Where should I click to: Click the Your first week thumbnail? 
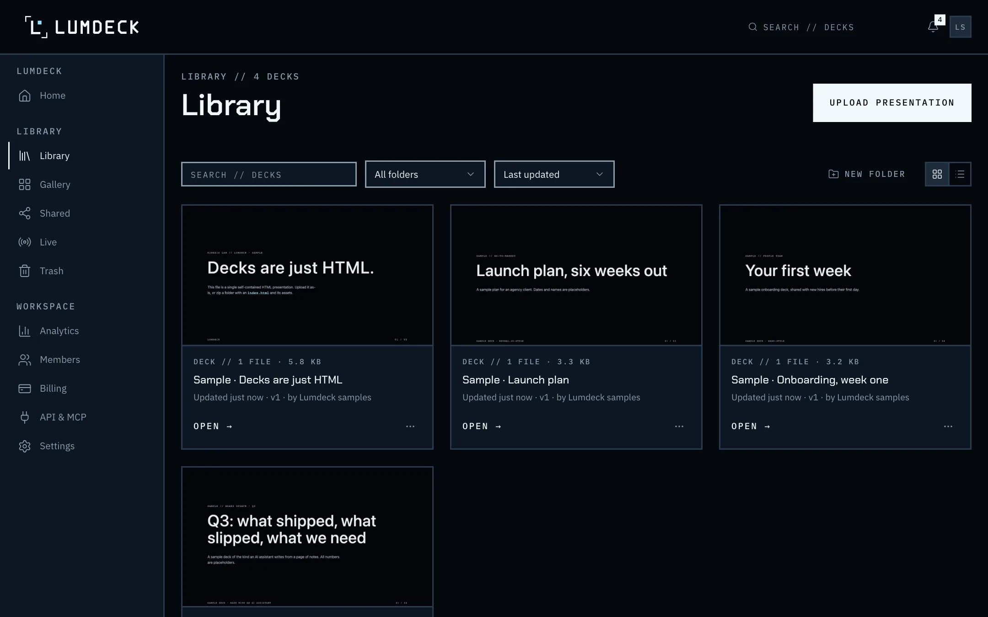click(845, 275)
